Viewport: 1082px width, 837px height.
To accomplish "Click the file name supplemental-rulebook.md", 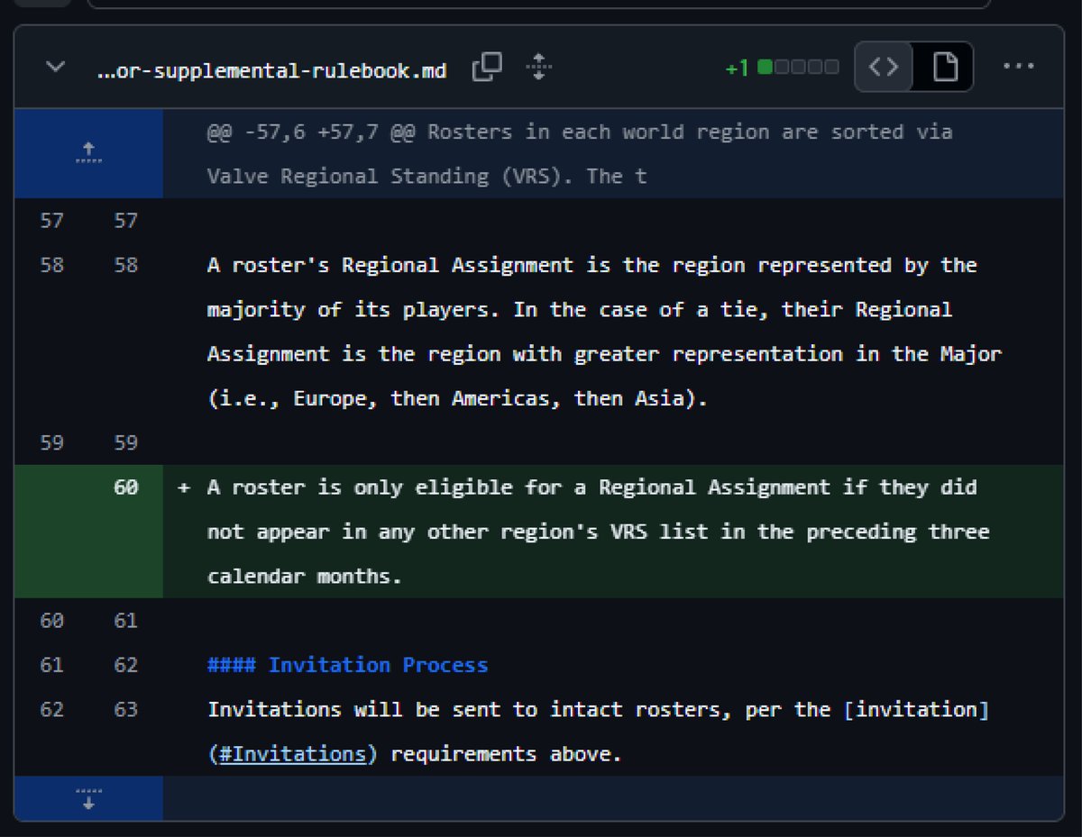I will pyautogui.click(x=271, y=70).
